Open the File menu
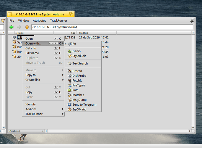Image resolution: width=202 pixels, height=148 pixels. point(12,21)
